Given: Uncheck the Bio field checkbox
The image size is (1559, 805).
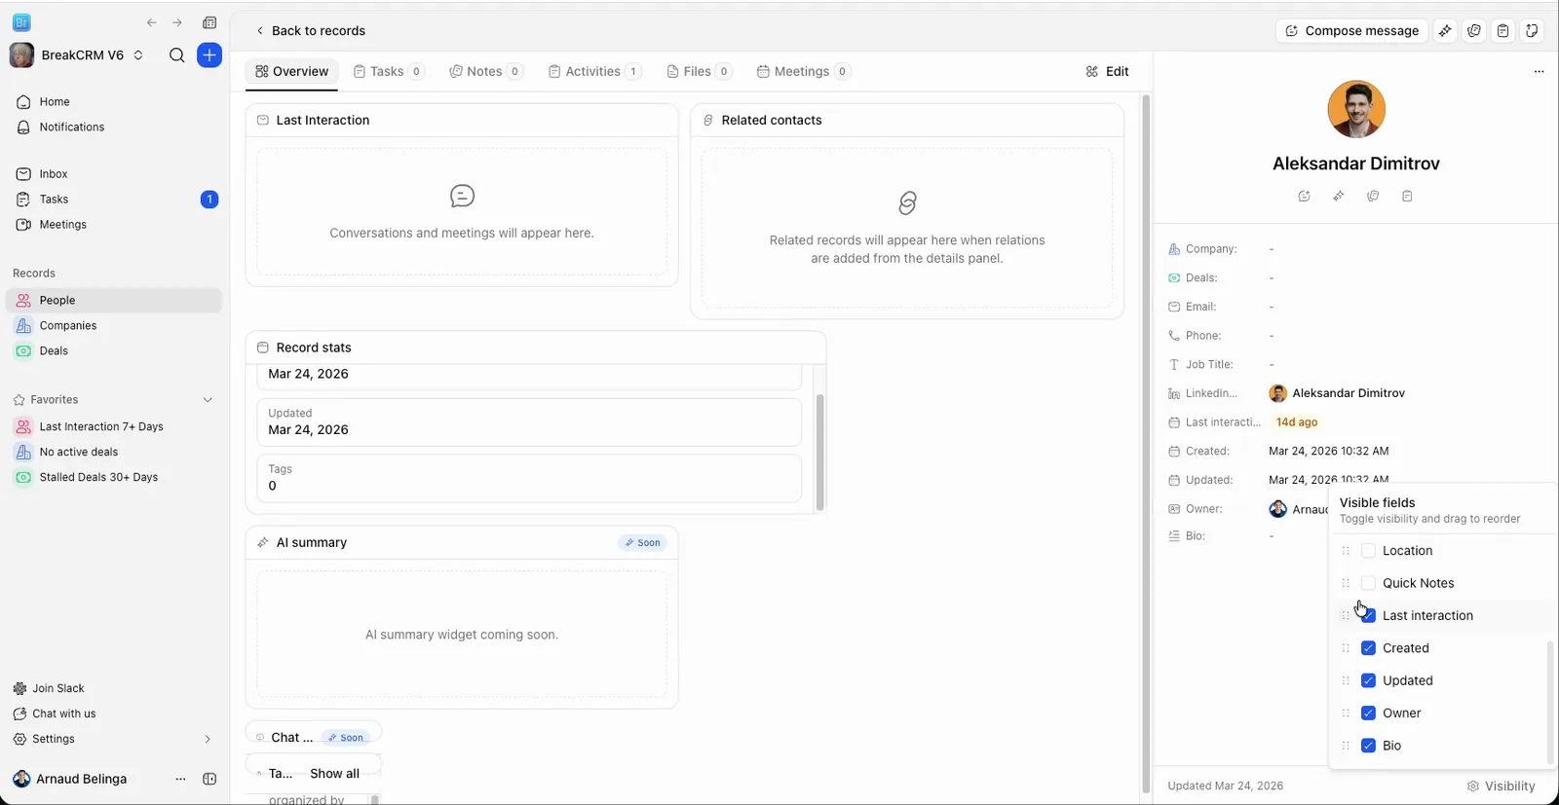Looking at the screenshot, I should coord(1368,746).
